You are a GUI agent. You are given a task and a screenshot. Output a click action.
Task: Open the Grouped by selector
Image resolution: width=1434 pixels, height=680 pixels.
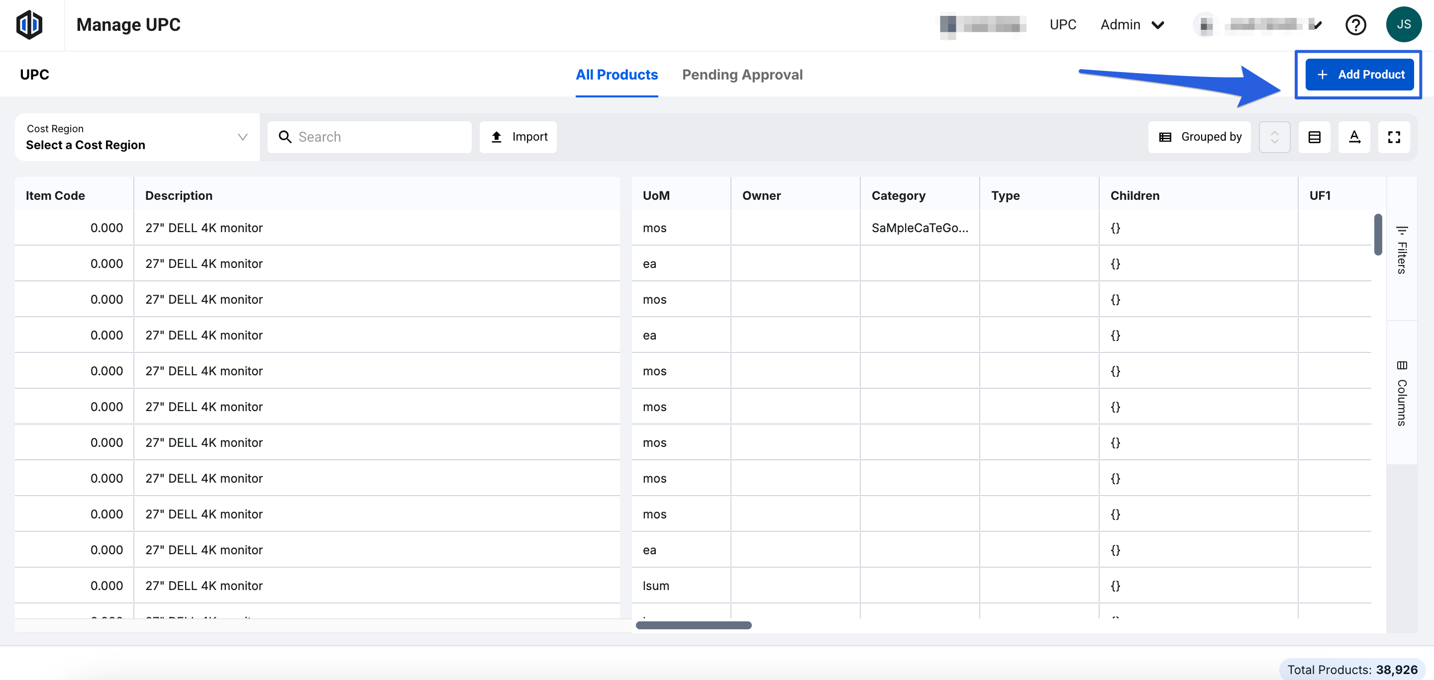click(1200, 137)
